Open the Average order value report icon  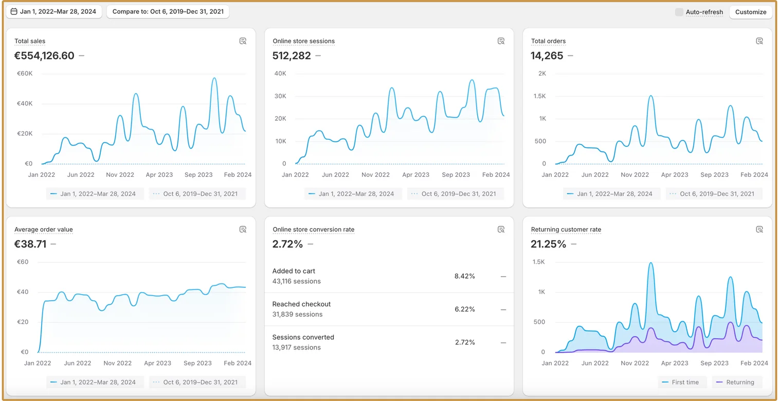click(x=243, y=229)
